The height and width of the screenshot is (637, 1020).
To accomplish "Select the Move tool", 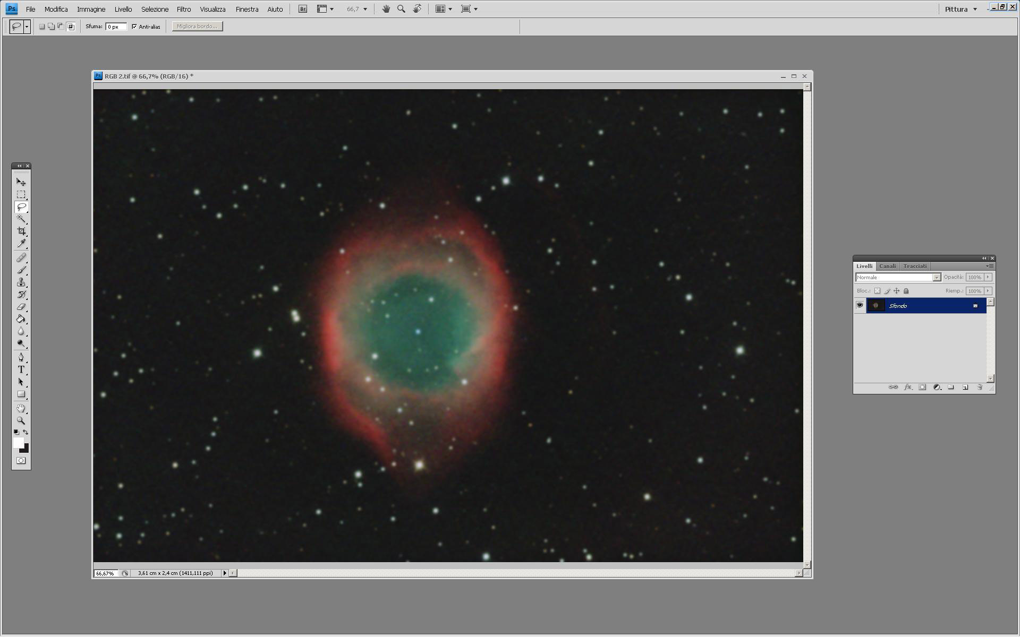I will pyautogui.click(x=21, y=182).
